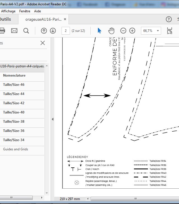Open the Aide menu
This screenshot has height=204, width=179.
(x=37, y=11)
